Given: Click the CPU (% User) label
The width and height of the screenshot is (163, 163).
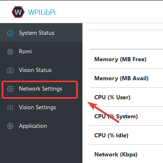Looking at the screenshot, I should 112,97.
